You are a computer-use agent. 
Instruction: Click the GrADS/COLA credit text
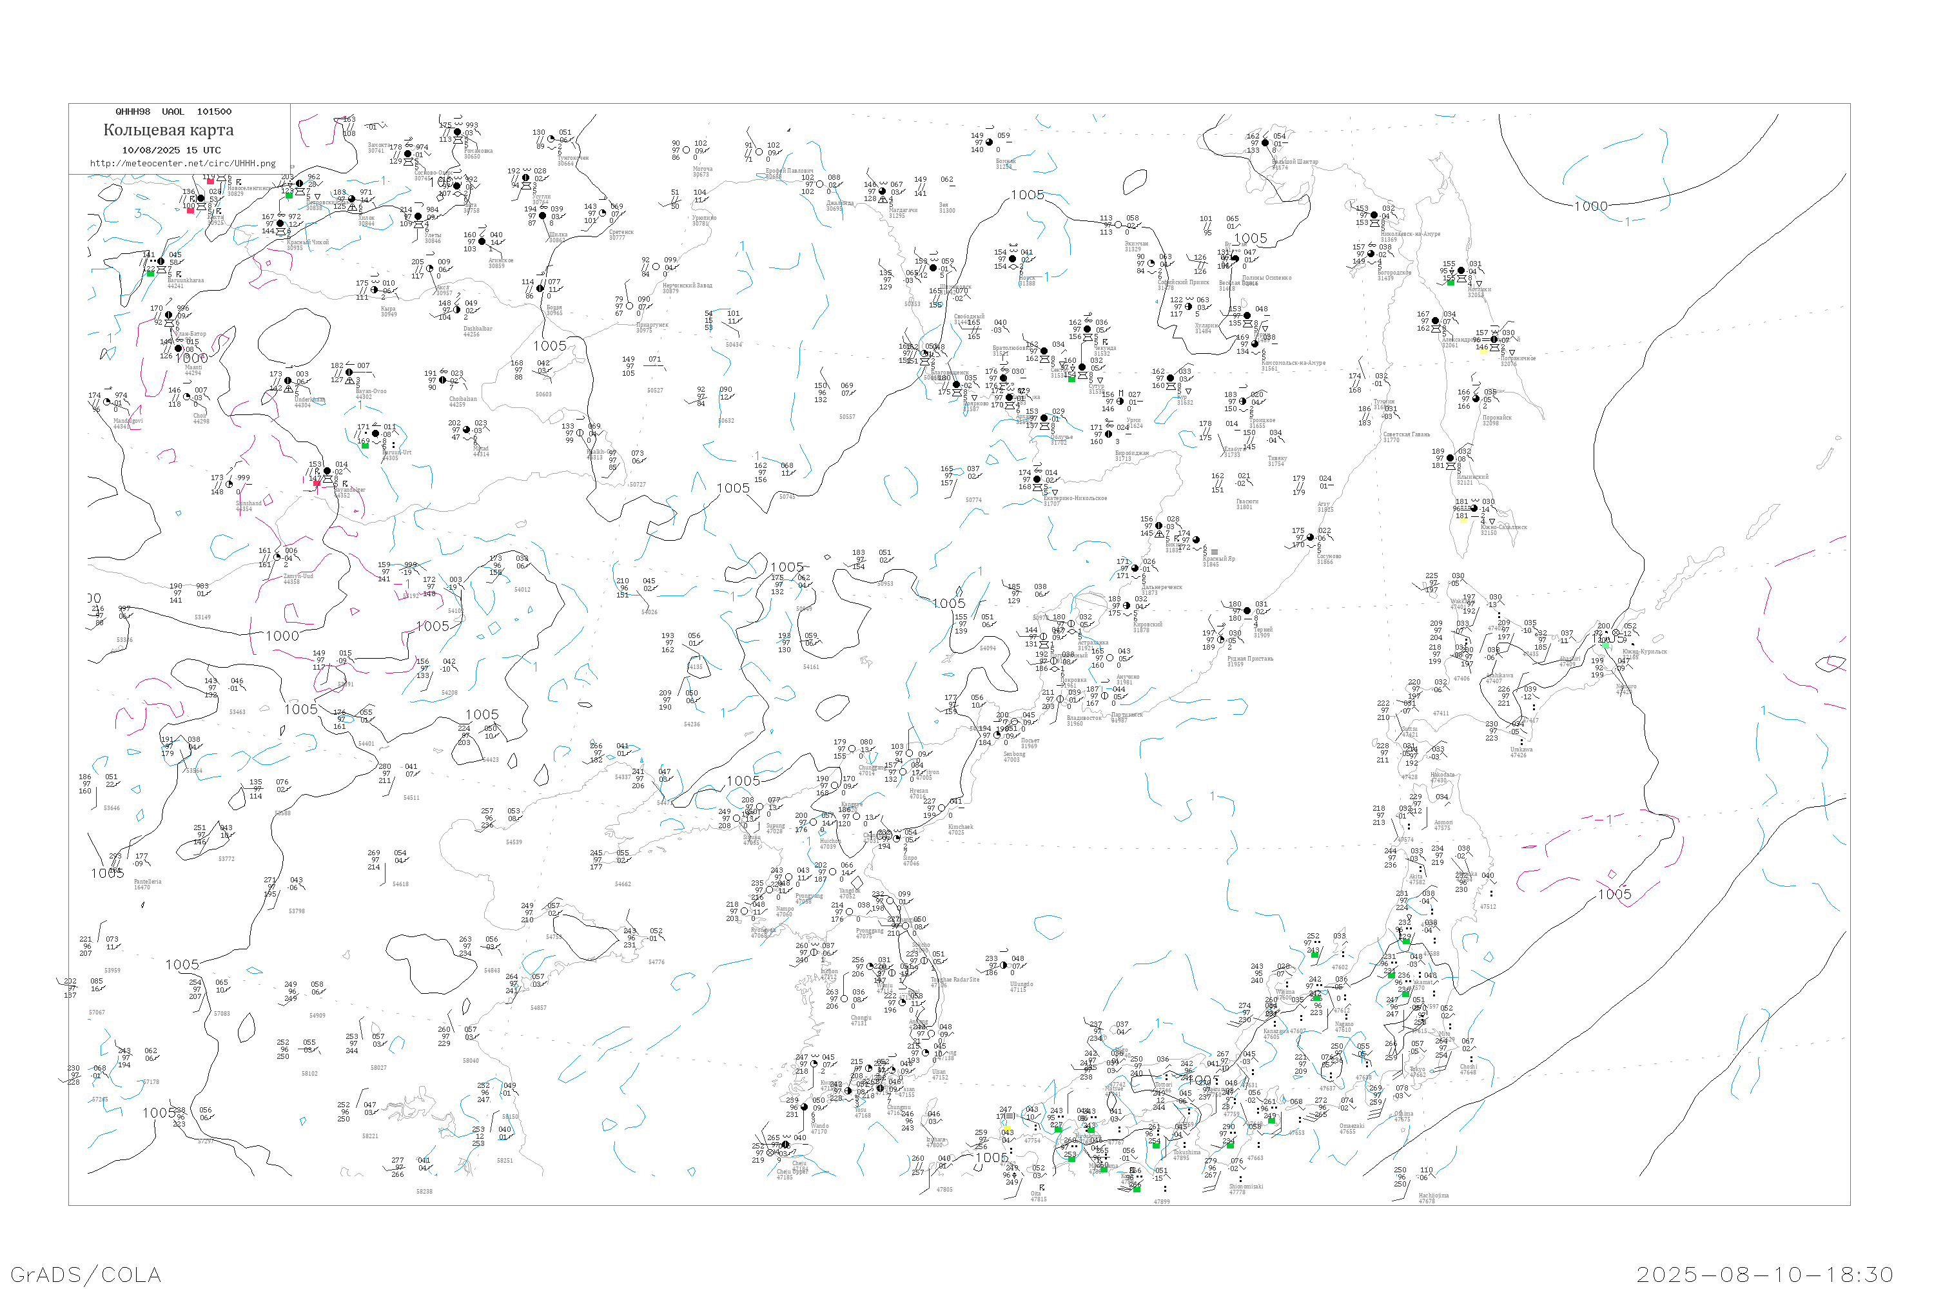86,1274
